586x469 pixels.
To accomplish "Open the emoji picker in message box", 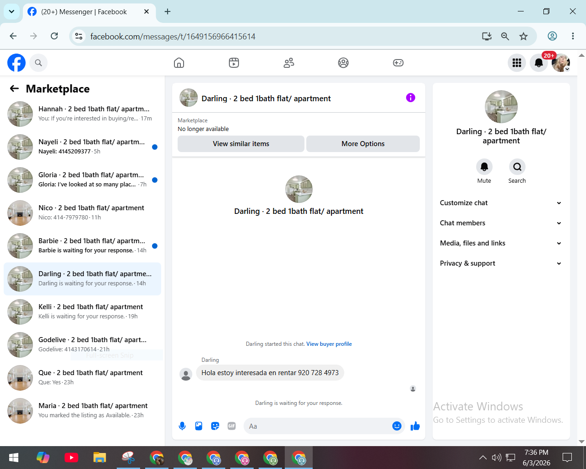I will tap(397, 426).
